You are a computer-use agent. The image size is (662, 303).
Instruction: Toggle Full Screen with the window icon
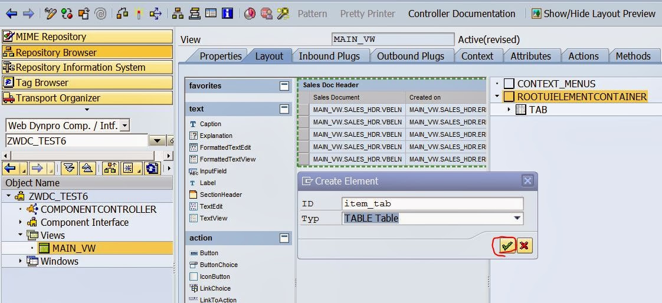pos(211,14)
